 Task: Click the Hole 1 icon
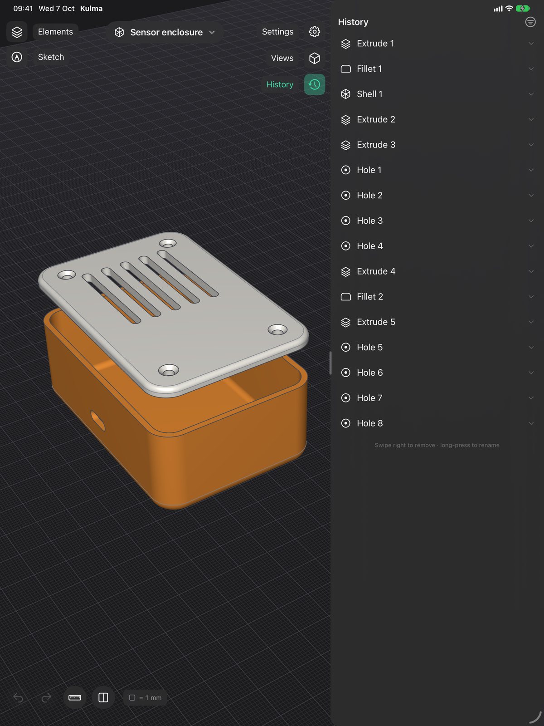pos(346,170)
